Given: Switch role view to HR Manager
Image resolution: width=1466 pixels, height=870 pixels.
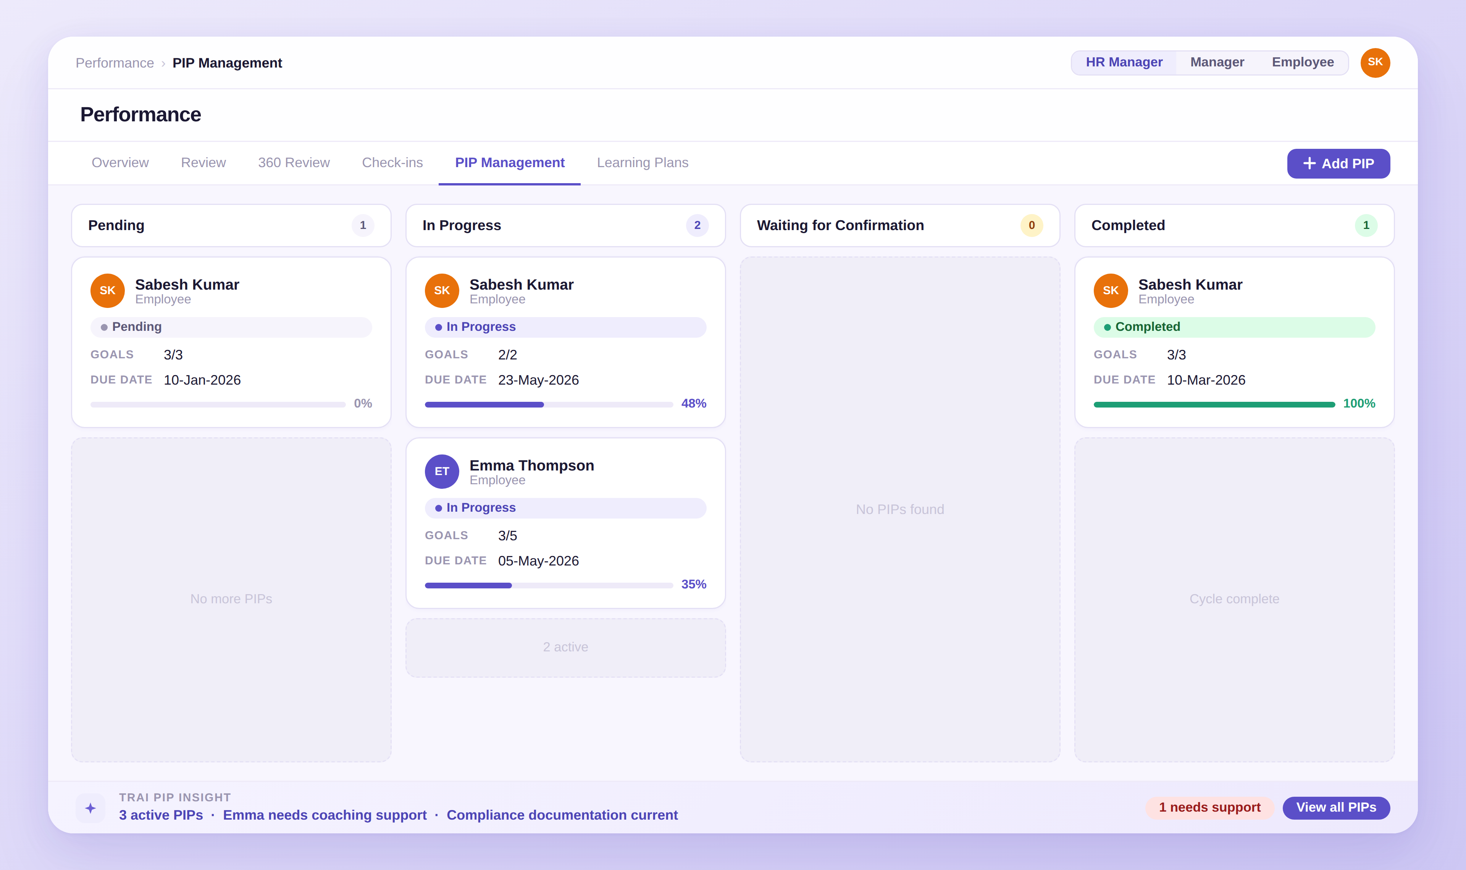Looking at the screenshot, I should click(1124, 63).
